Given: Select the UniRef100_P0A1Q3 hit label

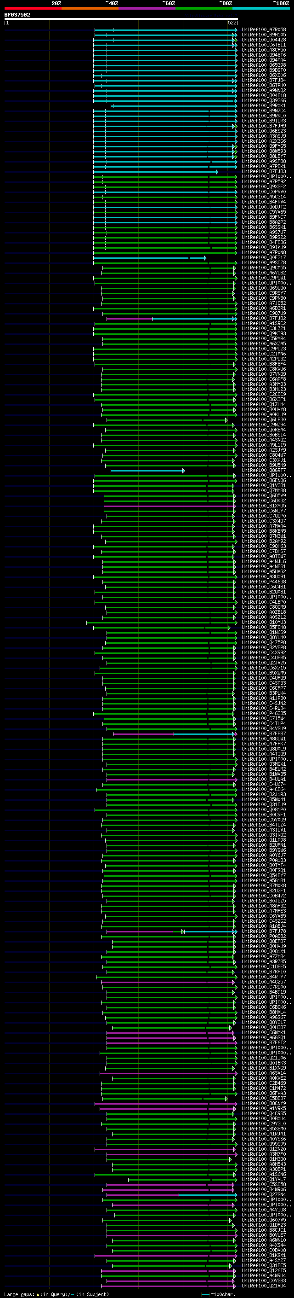Looking at the screenshot, I should click(264, 861).
